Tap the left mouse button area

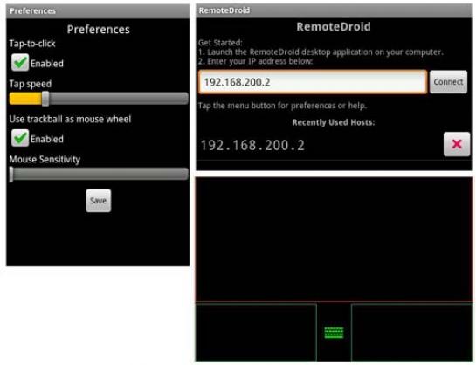pyautogui.click(x=256, y=332)
